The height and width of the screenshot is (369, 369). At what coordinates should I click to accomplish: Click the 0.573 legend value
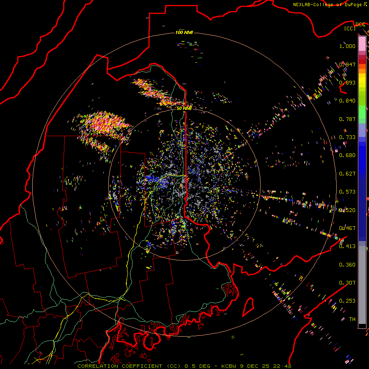[x=347, y=192]
